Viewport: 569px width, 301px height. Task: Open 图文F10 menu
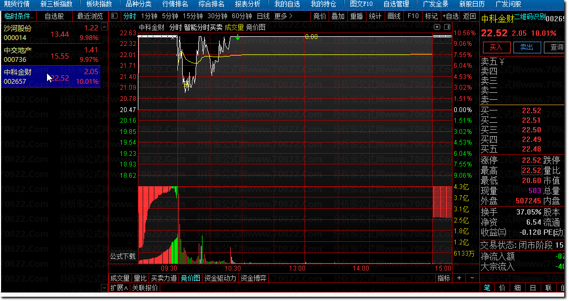tap(361, 4)
